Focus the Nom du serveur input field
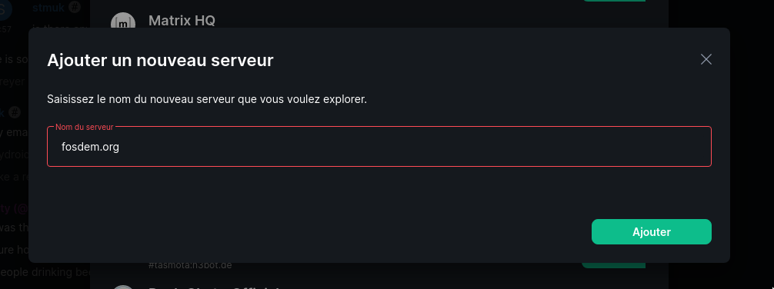Viewport: 774px width, 289px height. [x=379, y=147]
